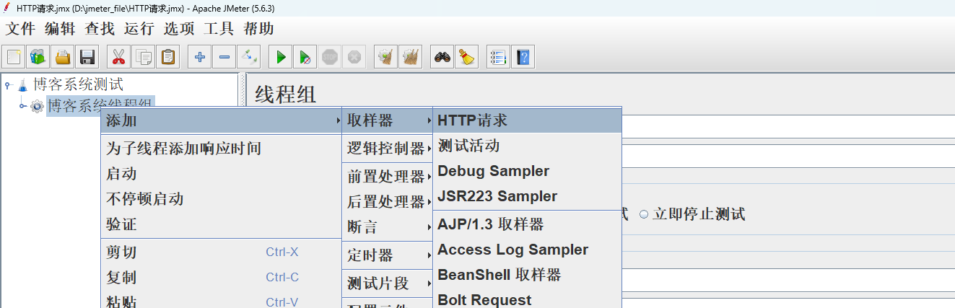This screenshot has height=308, width=955.
Task: Click the Toggle enable/disable toolbar icon
Action: [x=249, y=56]
